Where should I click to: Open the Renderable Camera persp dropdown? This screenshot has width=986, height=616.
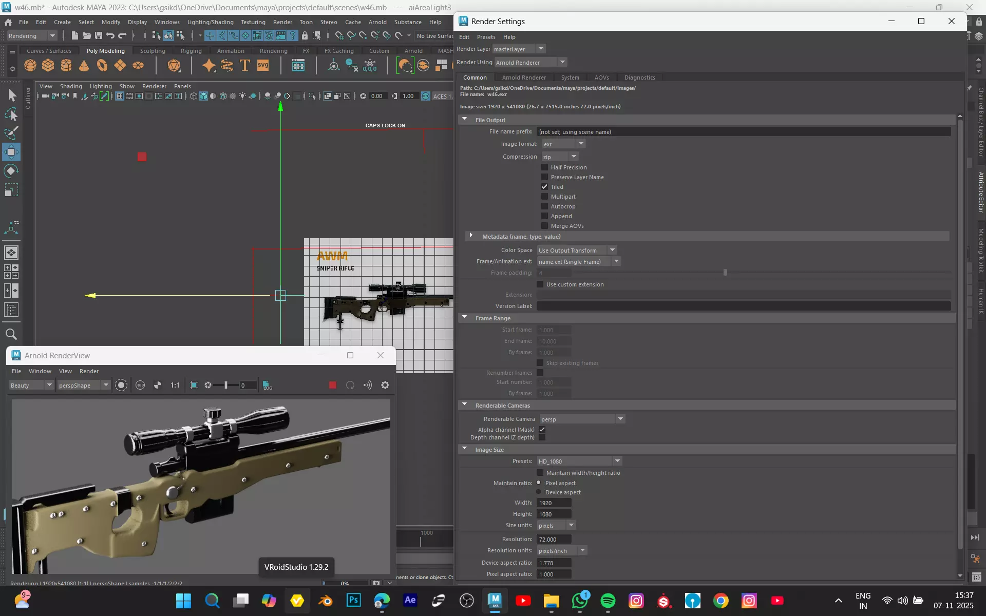coord(582,419)
